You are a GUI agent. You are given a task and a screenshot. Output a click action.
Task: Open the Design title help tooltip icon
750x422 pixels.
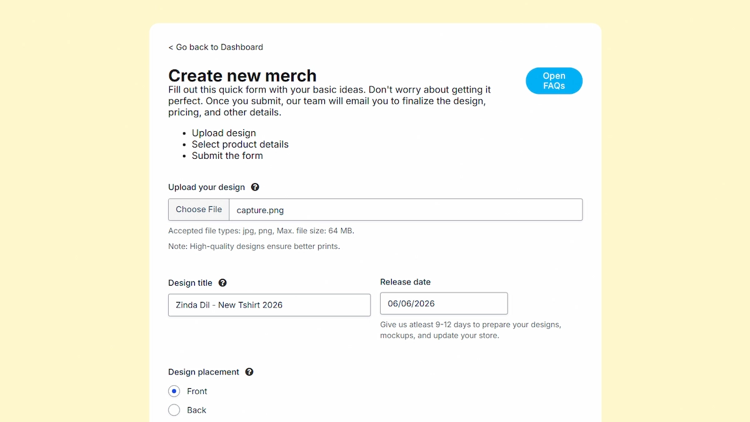click(222, 283)
